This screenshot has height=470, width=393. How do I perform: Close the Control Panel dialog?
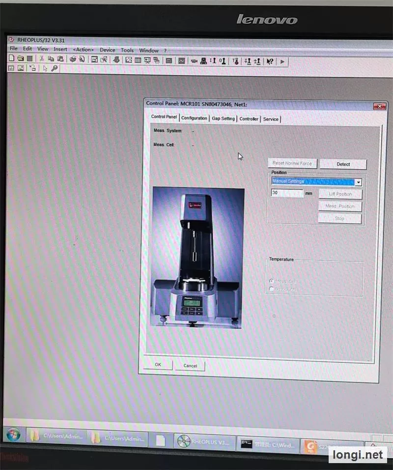(380, 106)
